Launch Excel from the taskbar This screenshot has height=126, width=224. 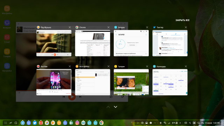(x=71, y=123)
